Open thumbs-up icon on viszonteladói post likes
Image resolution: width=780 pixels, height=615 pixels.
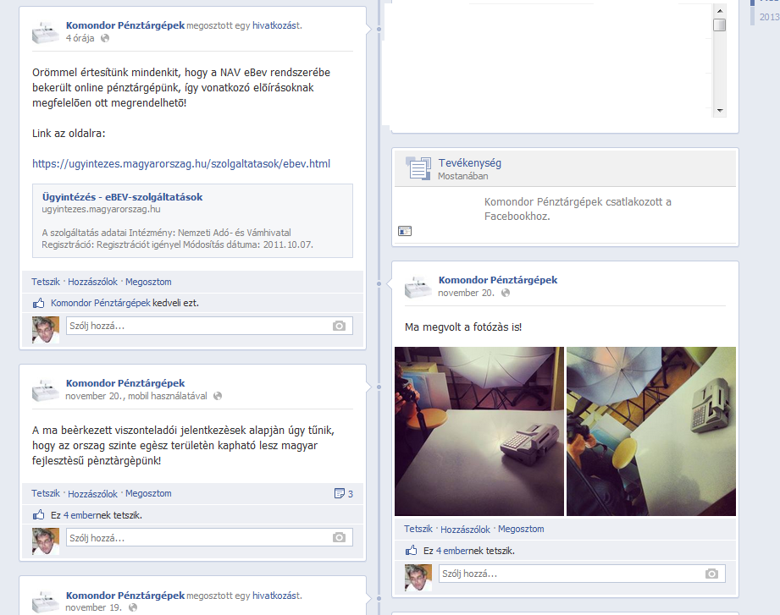pyautogui.click(x=38, y=515)
